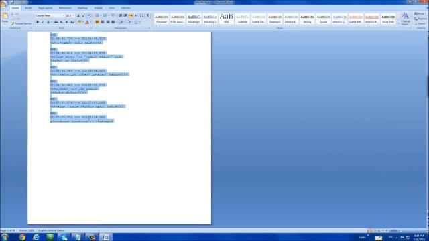Toggle Bold formatting
The image size is (429, 241).
tap(38, 22)
